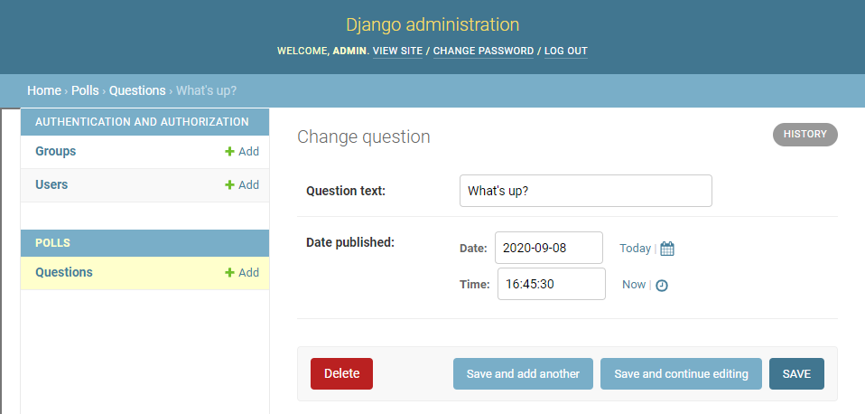The image size is (865, 414).
Task: Open Users in the sidebar
Action: click(x=51, y=185)
